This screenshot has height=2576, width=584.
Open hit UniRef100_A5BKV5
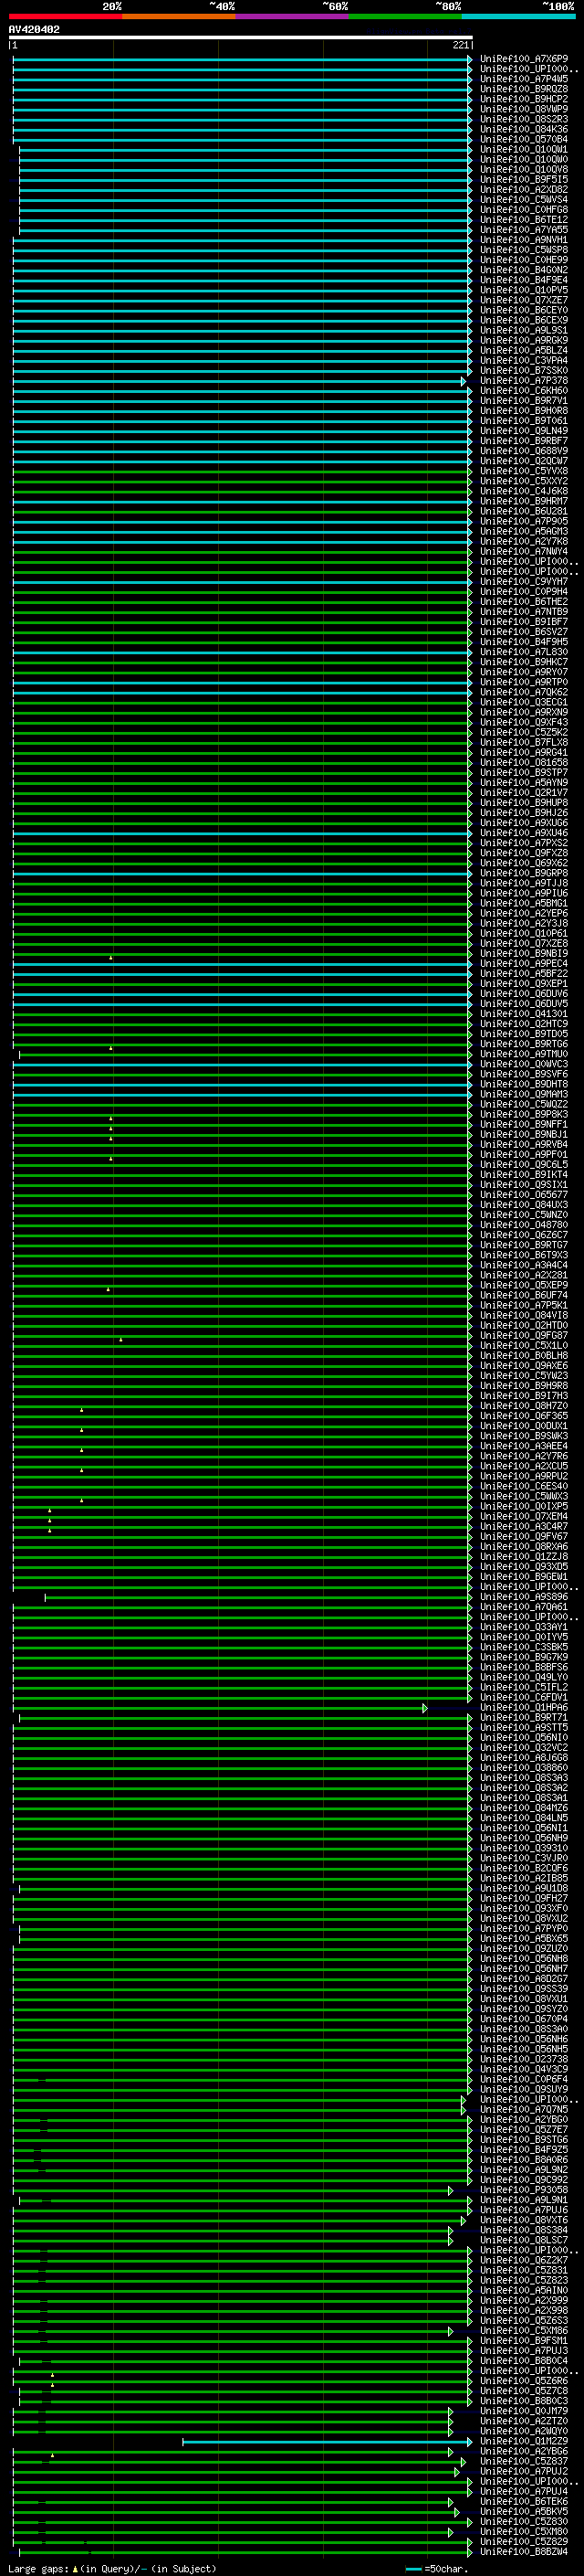point(523,2511)
